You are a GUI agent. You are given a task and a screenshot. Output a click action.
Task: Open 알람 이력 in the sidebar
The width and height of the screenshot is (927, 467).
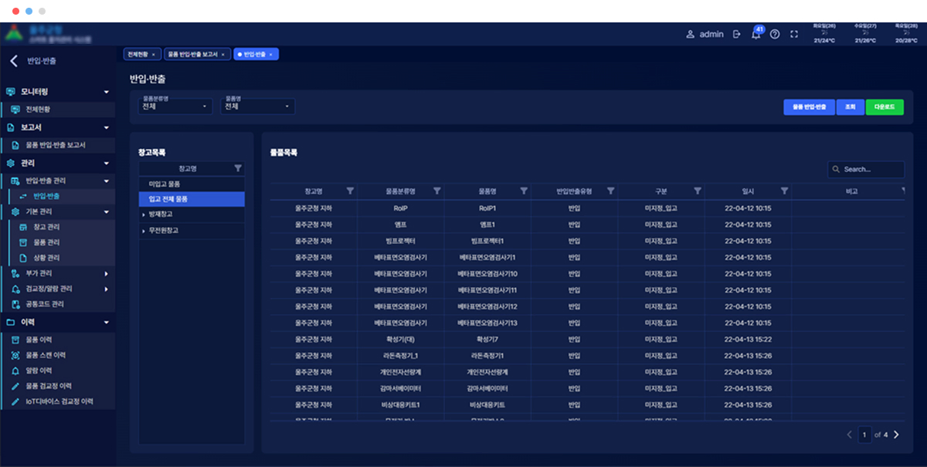click(x=39, y=371)
